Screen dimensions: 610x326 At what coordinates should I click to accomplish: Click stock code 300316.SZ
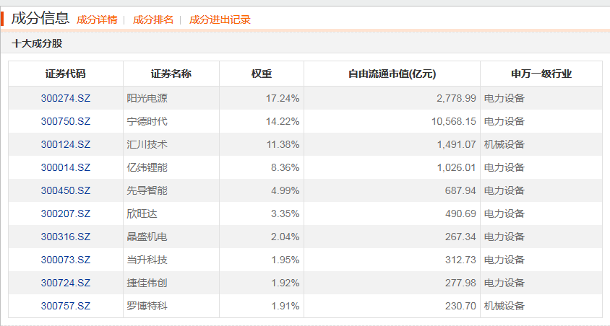click(x=65, y=237)
